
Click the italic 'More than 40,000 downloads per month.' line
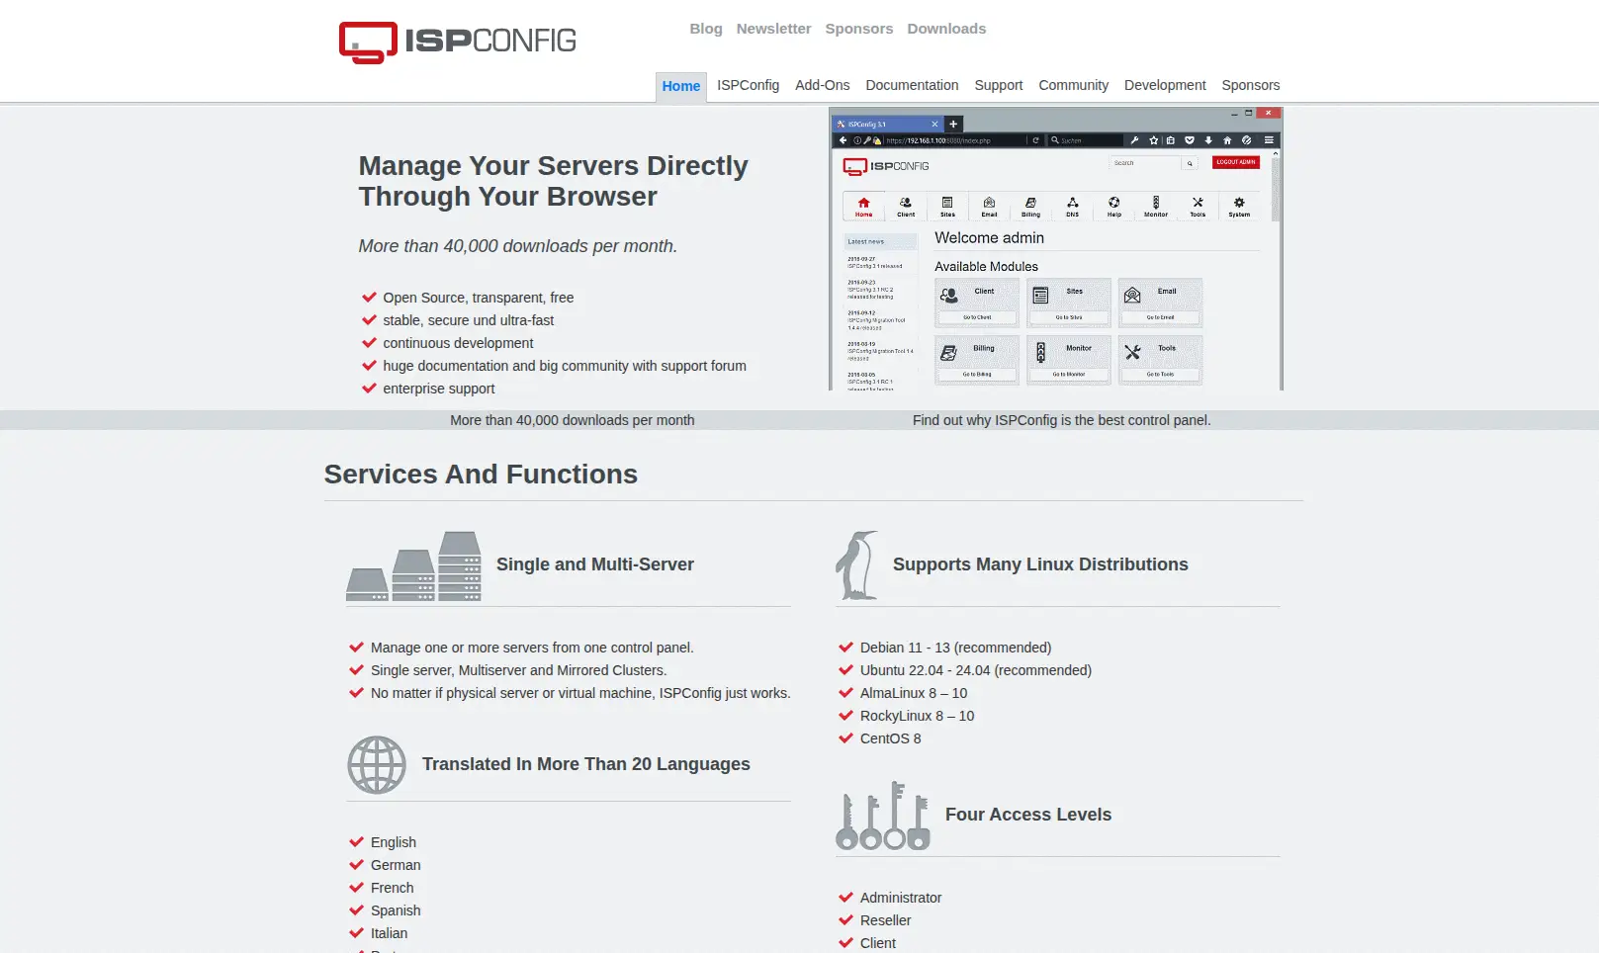(518, 246)
